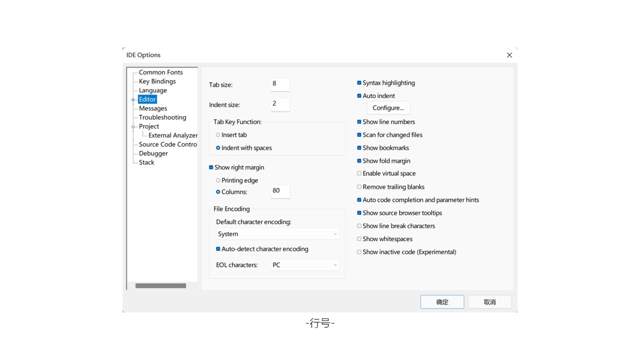Click the category list horizontal scrollbar
The height and width of the screenshot is (360, 640).
point(160,286)
